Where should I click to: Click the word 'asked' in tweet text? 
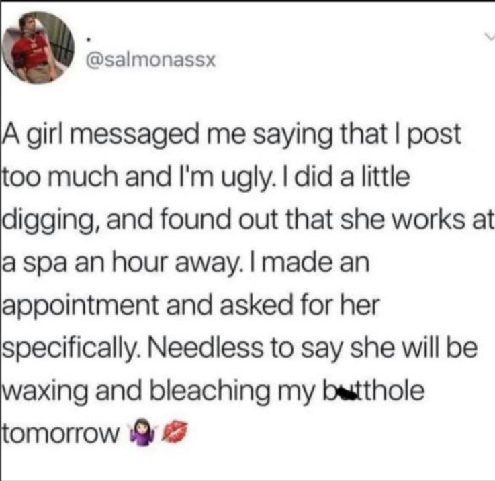(x=257, y=305)
